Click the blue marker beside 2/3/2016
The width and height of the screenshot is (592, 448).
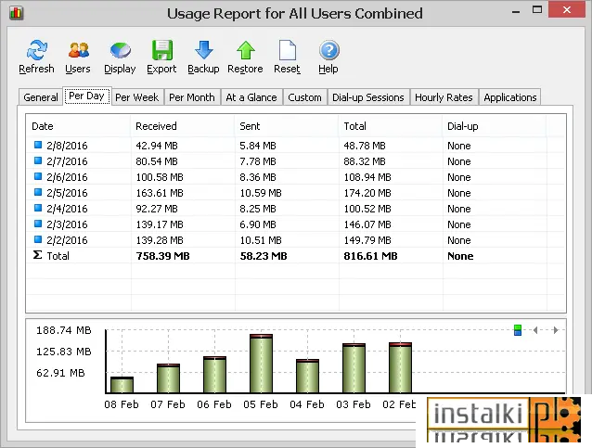click(x=38, y=224)
